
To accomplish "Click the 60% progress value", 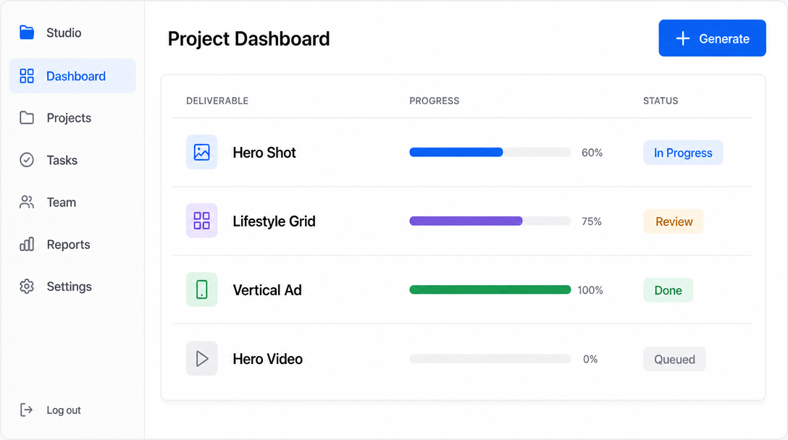I will pyautogui.click(x=592, y=153).
